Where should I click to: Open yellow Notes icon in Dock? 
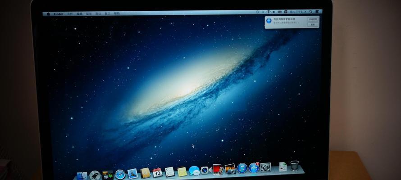click(x=182, y=171)
